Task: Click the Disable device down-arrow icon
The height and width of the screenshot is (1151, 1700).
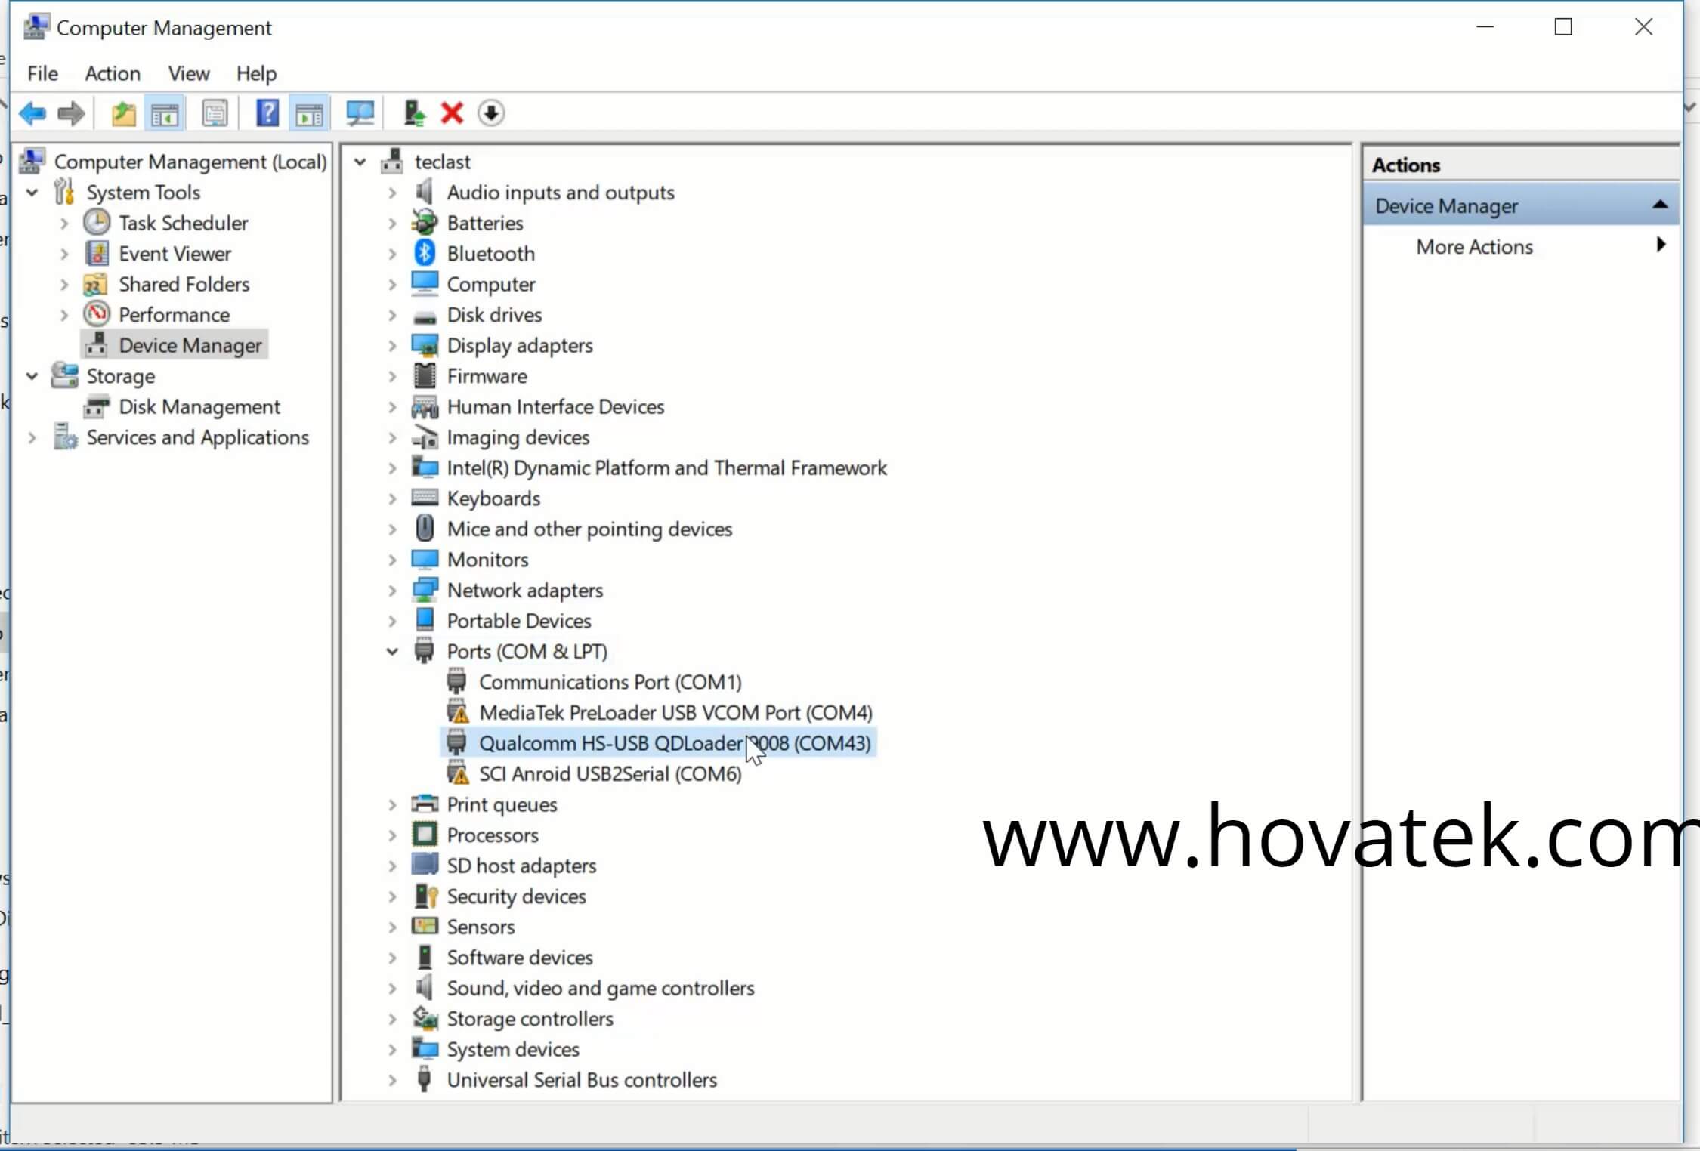Action: pyautogui.click(x=491, y=114)
